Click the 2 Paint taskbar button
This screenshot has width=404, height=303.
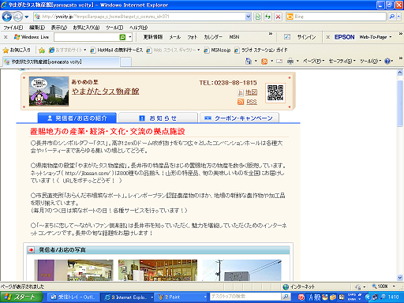[181, 297]
